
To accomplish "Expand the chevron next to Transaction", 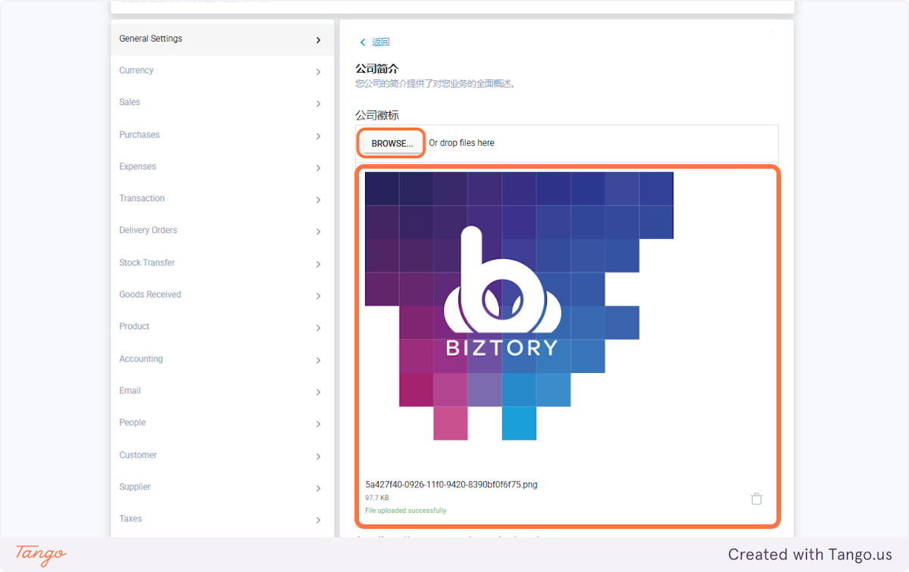I will [x=318, y=200].
